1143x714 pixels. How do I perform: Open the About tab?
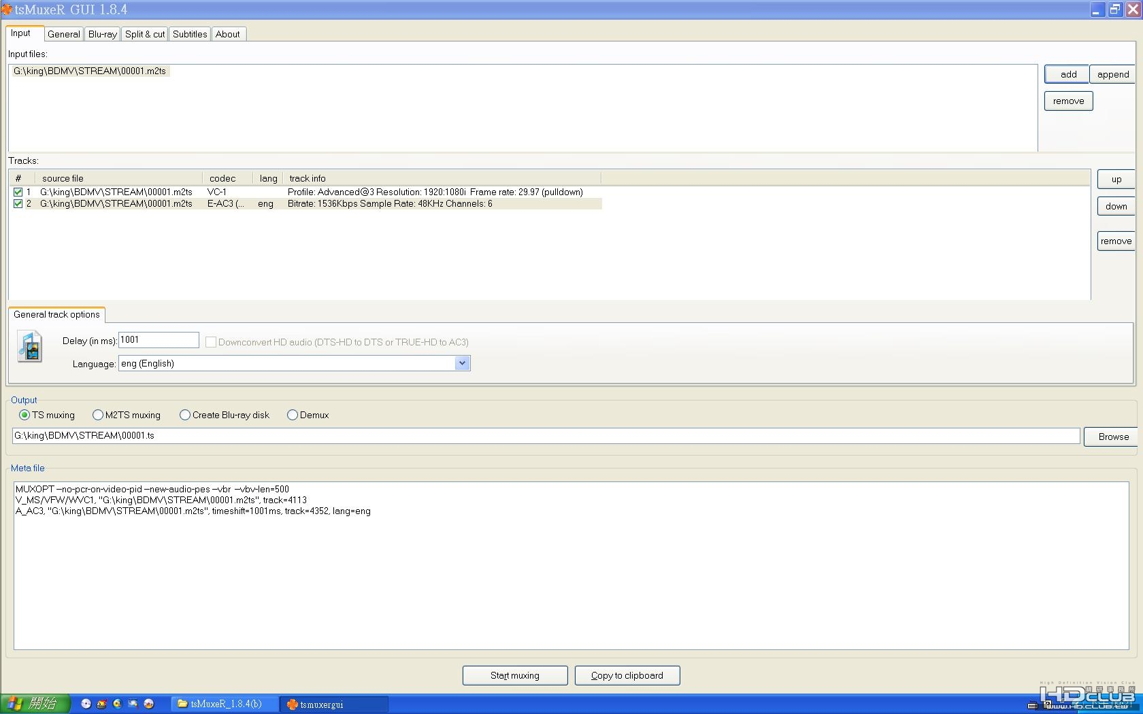[228, 34]
